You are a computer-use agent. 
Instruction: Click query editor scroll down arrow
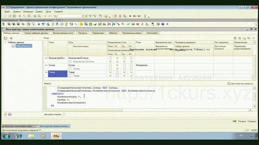254,106
